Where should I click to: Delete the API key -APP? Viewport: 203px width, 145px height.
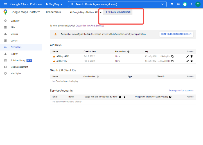tap(191, 56)
